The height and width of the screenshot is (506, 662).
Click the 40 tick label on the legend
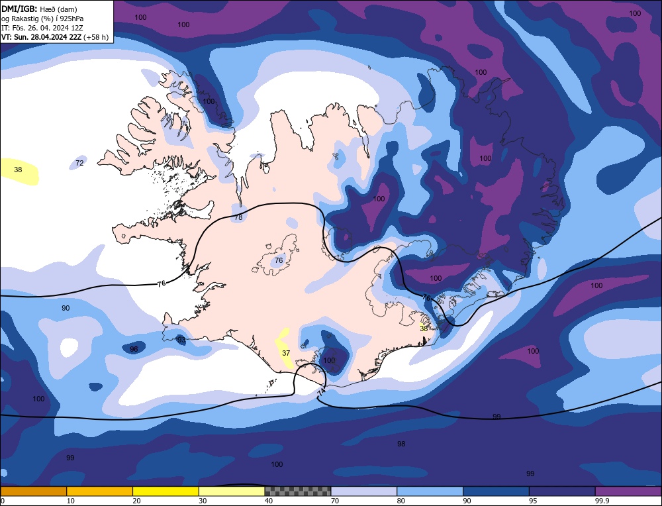[x=269, y=501]
